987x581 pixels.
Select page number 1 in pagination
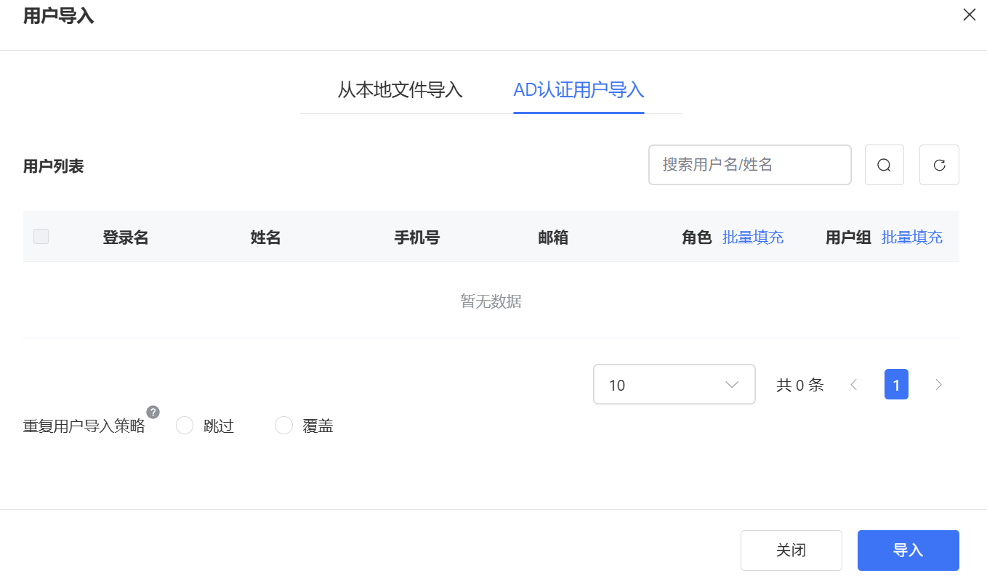point(896,385)
